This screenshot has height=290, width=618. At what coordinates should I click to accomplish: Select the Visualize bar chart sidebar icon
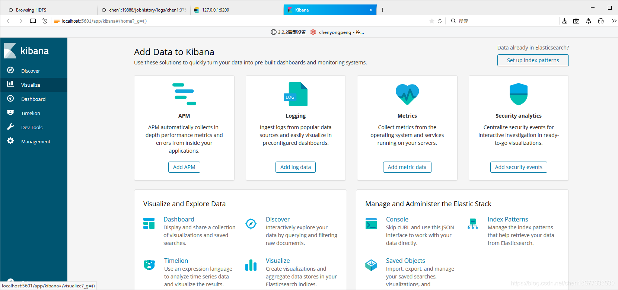coord(10,84)
